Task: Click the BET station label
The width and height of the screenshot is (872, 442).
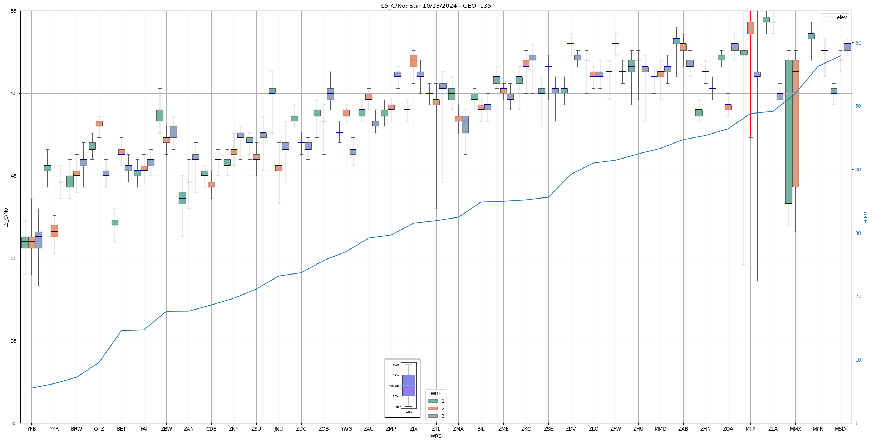Action: point(122,429)
